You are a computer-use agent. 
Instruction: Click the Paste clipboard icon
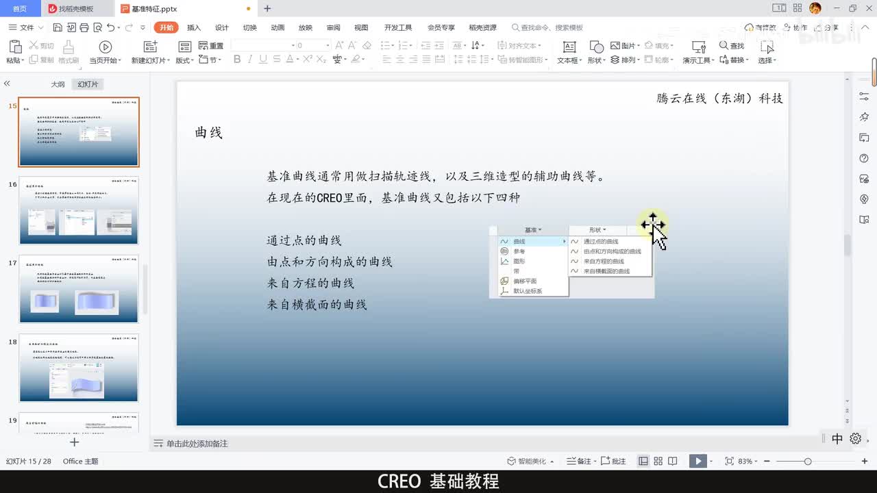(x=15, y=47)
